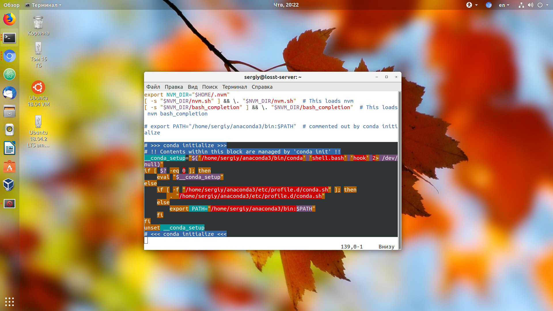Image resolution: width=553 pixels, height=311 pixels.
Task: Open the Chromium browser dock icon
Action: point(10,56)
